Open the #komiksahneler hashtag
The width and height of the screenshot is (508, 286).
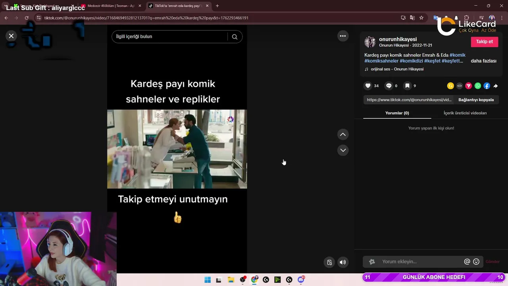(x=381, y=61)
